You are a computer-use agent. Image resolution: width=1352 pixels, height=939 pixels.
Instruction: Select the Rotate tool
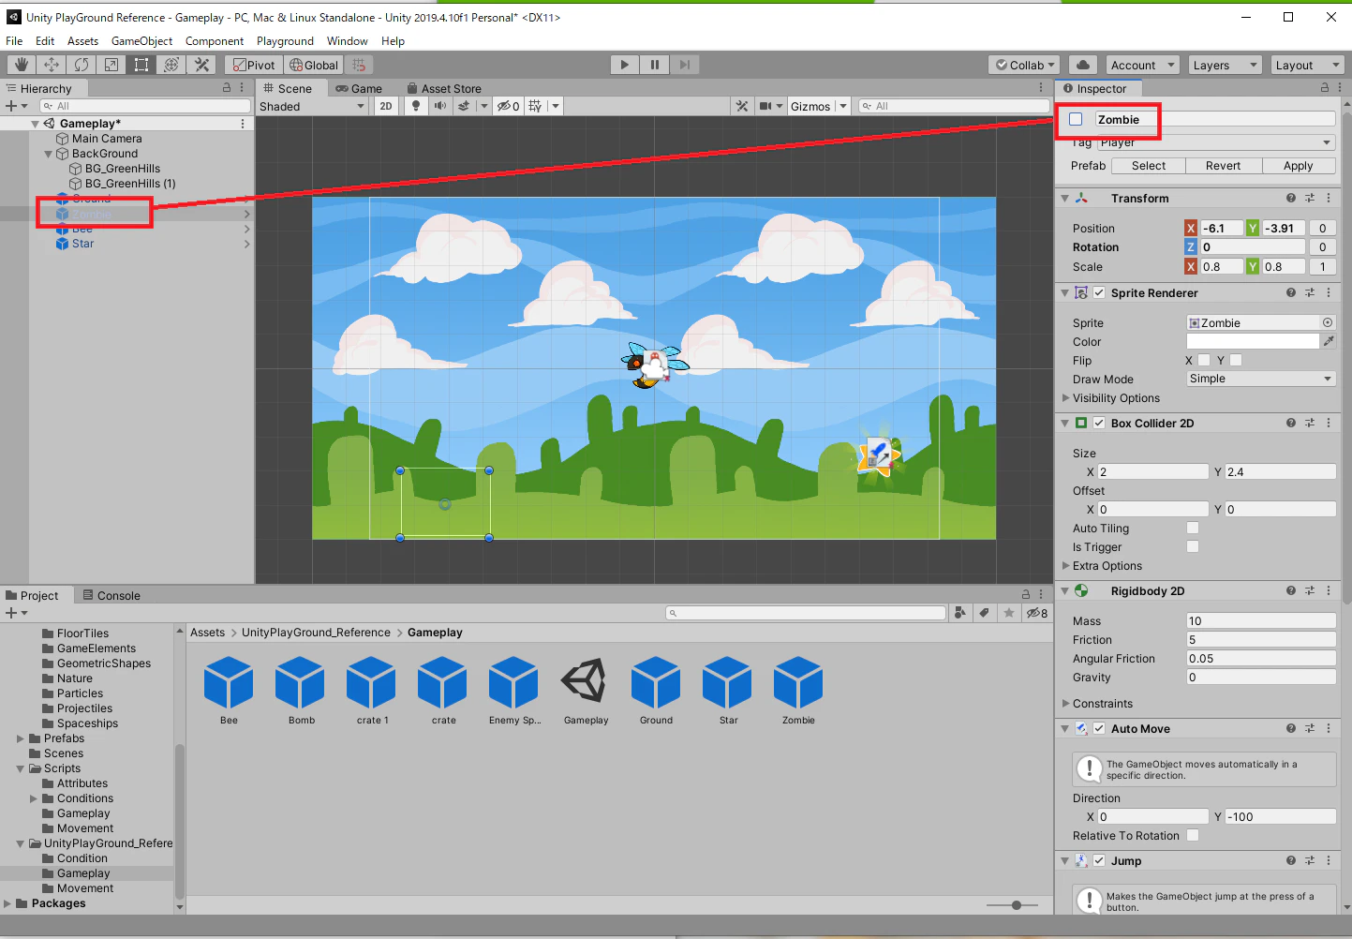click(x=82, y=65)
